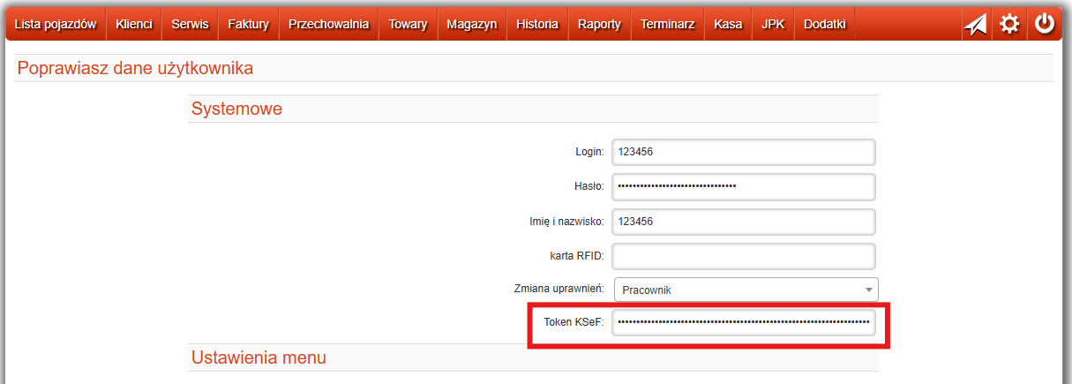
Task: Click into the Hasło password field
Action: point(743,186)
